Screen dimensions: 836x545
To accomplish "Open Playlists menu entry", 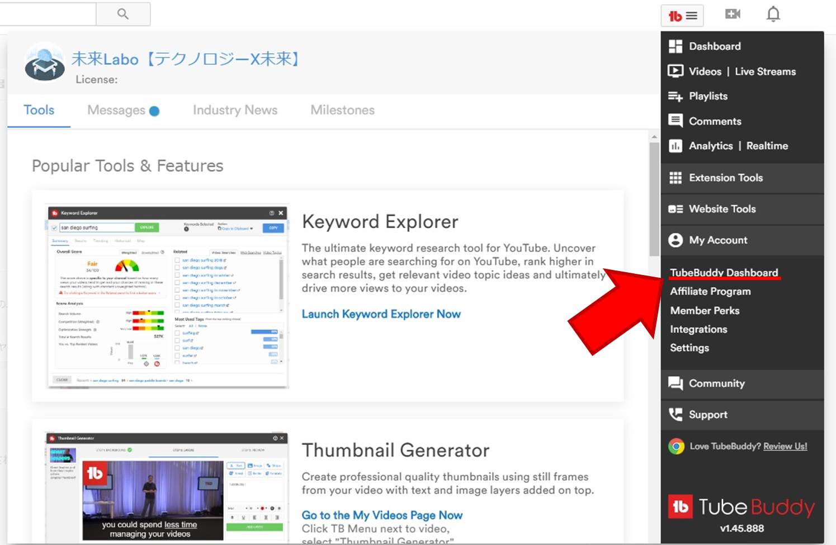I will coord(708,96).
